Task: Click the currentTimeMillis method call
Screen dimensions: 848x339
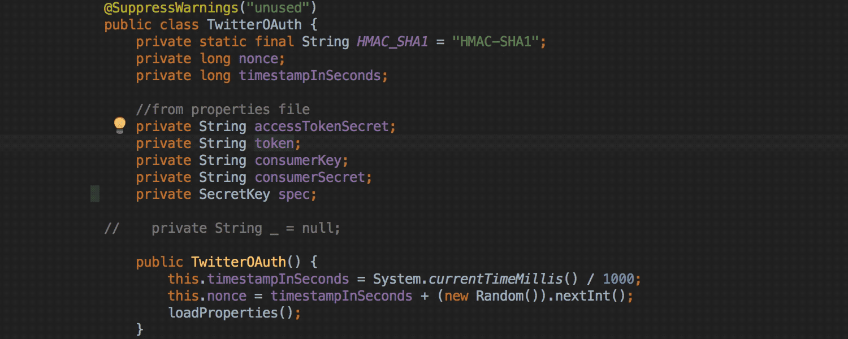Action: (x=495, y=279)
